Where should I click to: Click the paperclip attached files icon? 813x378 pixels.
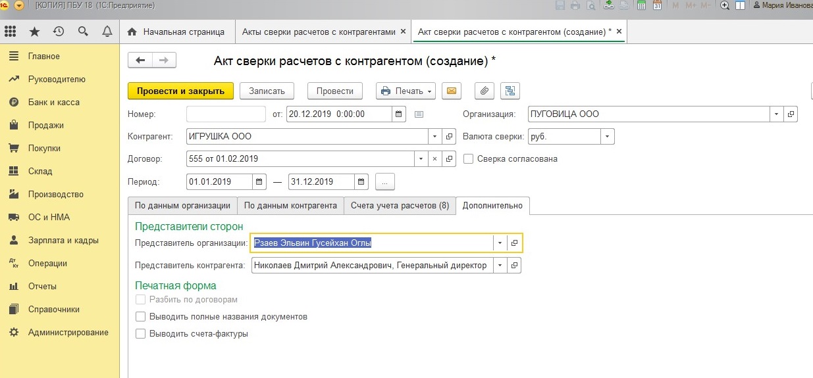point(484,91)
